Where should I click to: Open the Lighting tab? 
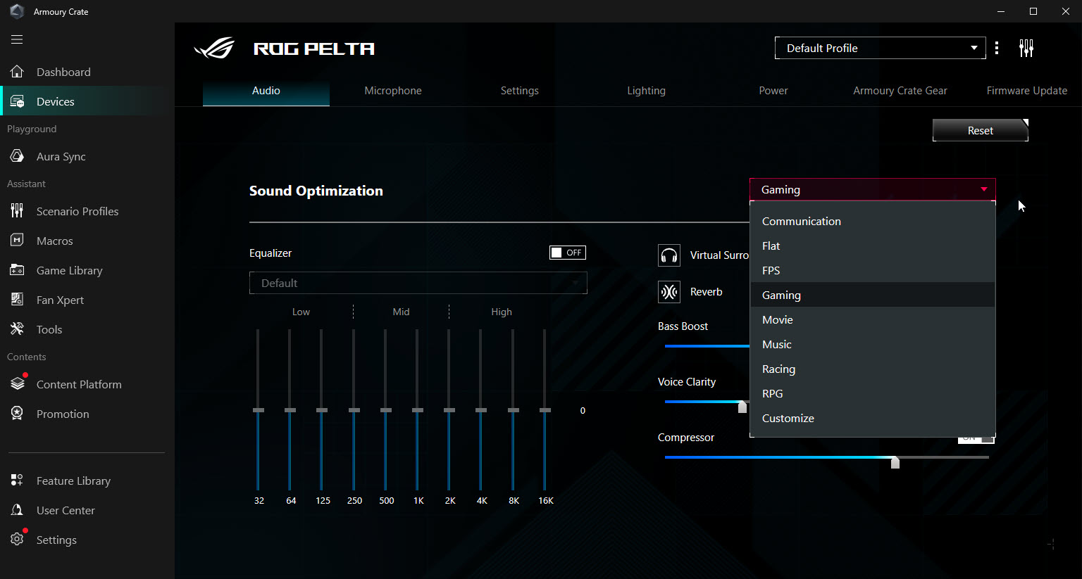click(x=647, y=91)
